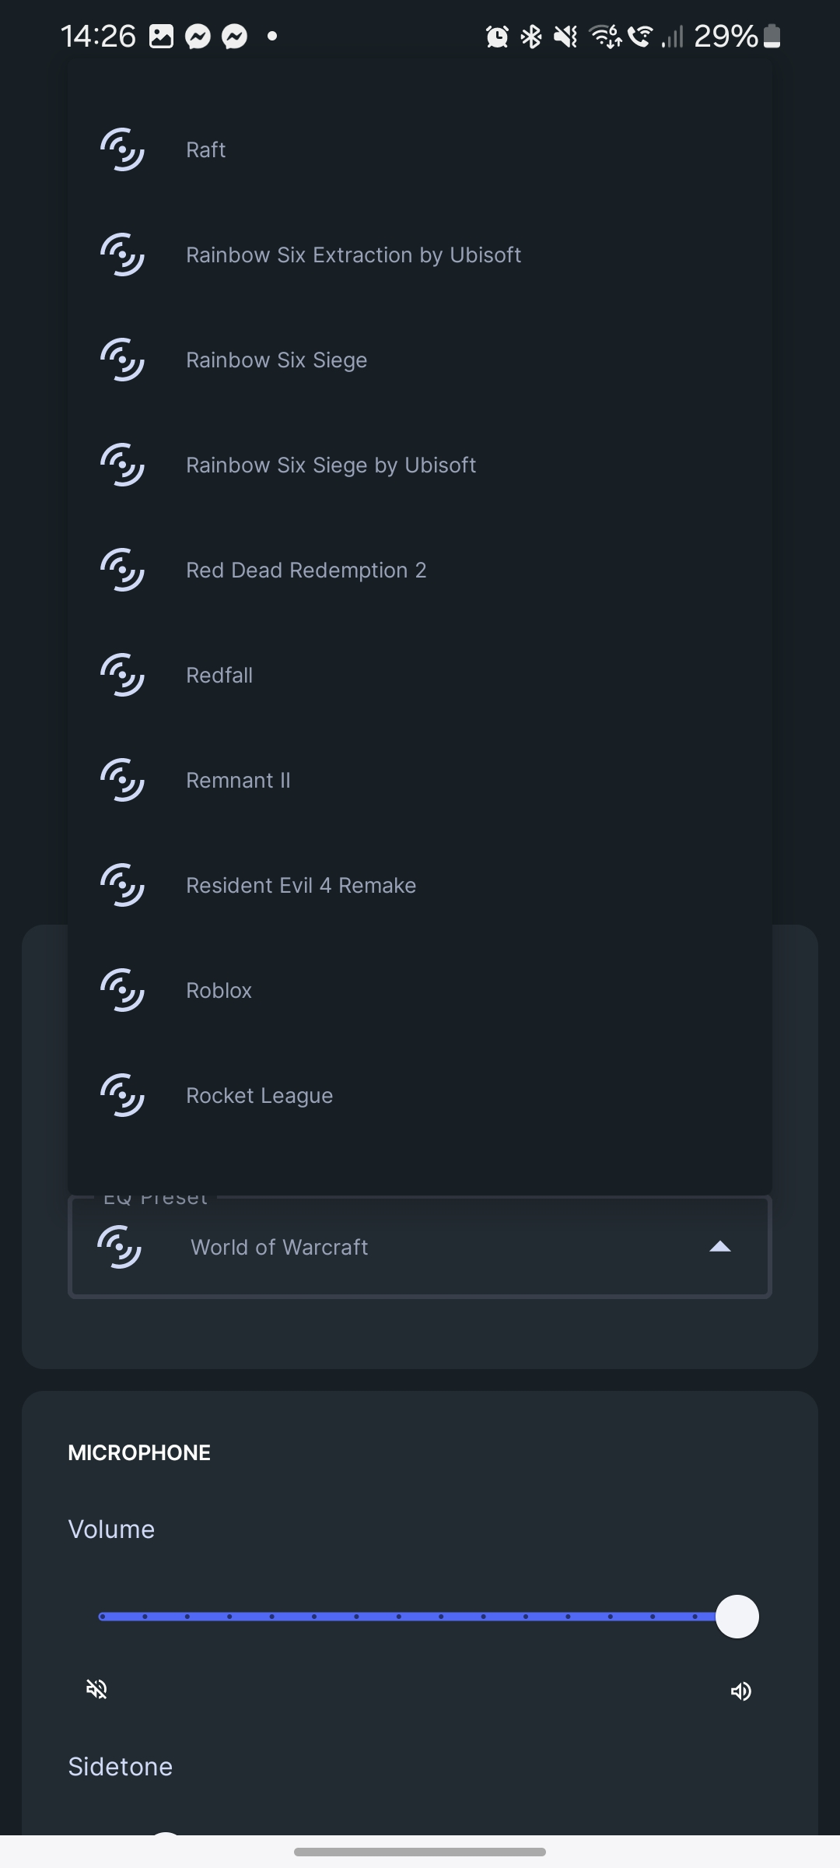This screenshot has height=1868, width=840.
Task: Click the preset icon next to Redfall
Action: click(x=122, y=675)
